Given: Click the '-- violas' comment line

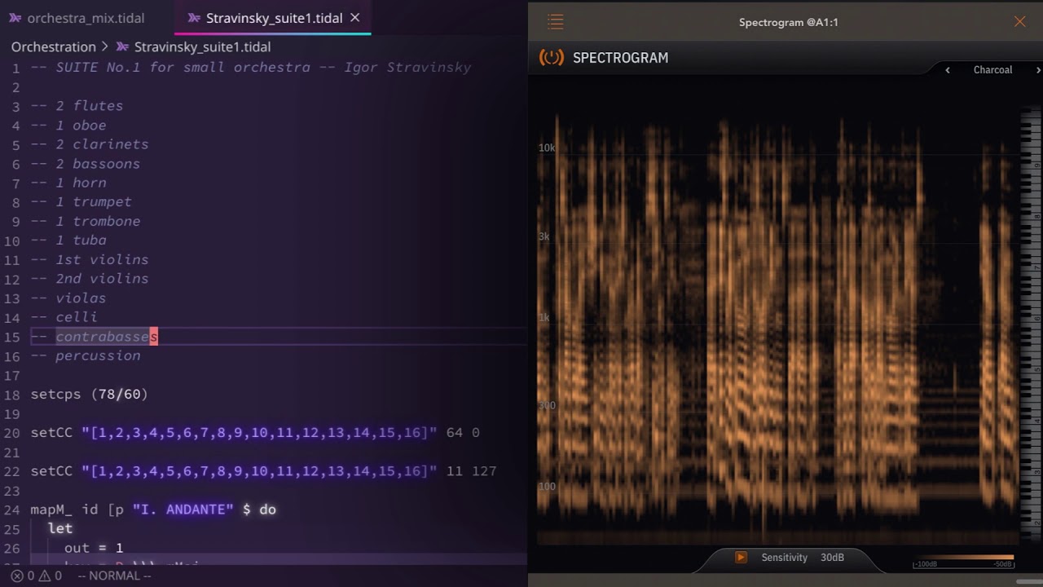Looking at the screenshot, I should pos(68,298).
